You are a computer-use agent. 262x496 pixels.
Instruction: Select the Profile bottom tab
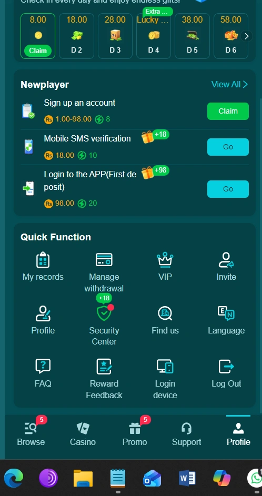coord(238,434)
